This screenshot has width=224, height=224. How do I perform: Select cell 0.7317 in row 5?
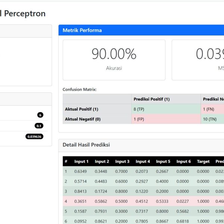(142, 211)
